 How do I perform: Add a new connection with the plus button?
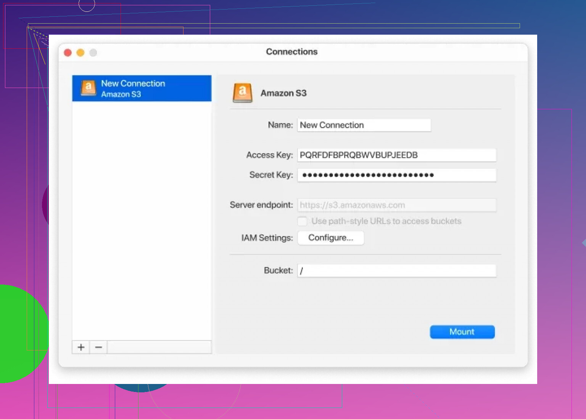click(x=81, y=347)
